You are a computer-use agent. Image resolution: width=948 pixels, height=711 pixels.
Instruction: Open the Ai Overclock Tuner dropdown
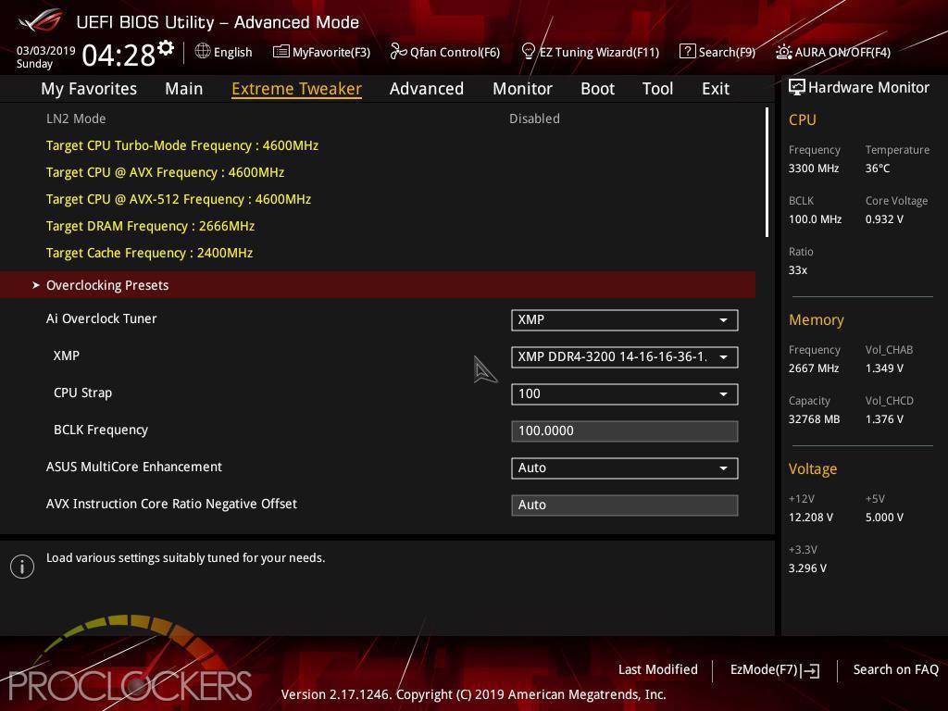[625, 319]
